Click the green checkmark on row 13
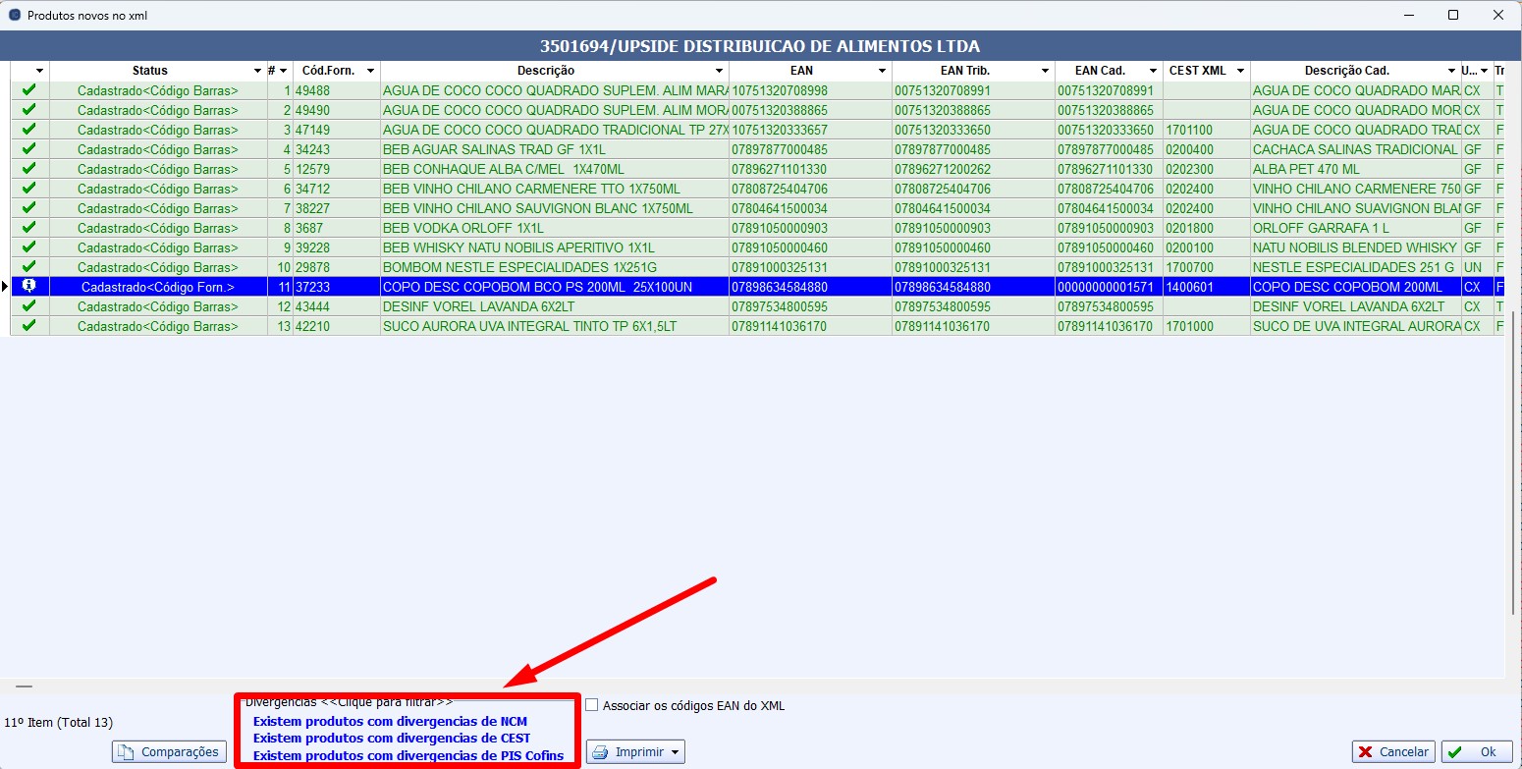This screenshot has height=769, width=1522. 28,326
